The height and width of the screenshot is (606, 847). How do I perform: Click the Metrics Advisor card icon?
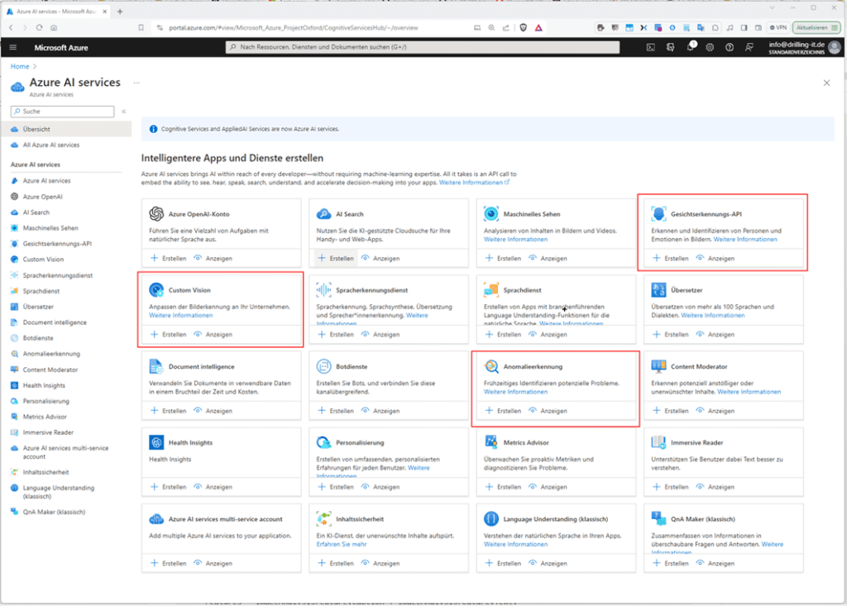coord(491,442)
